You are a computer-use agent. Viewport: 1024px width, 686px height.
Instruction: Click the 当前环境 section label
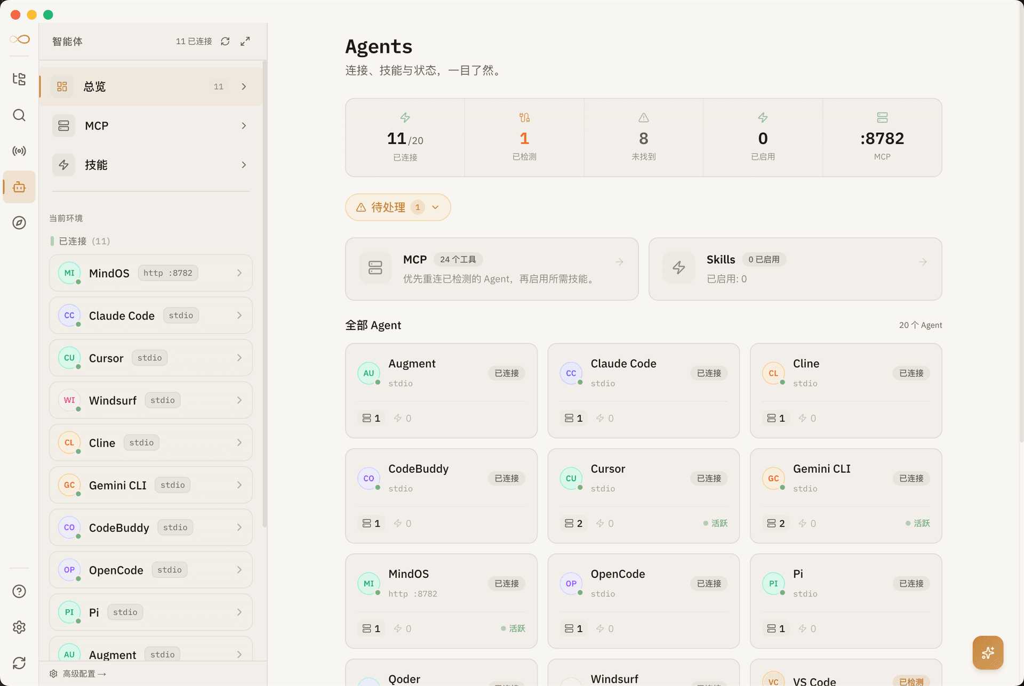tap(66, 218)
